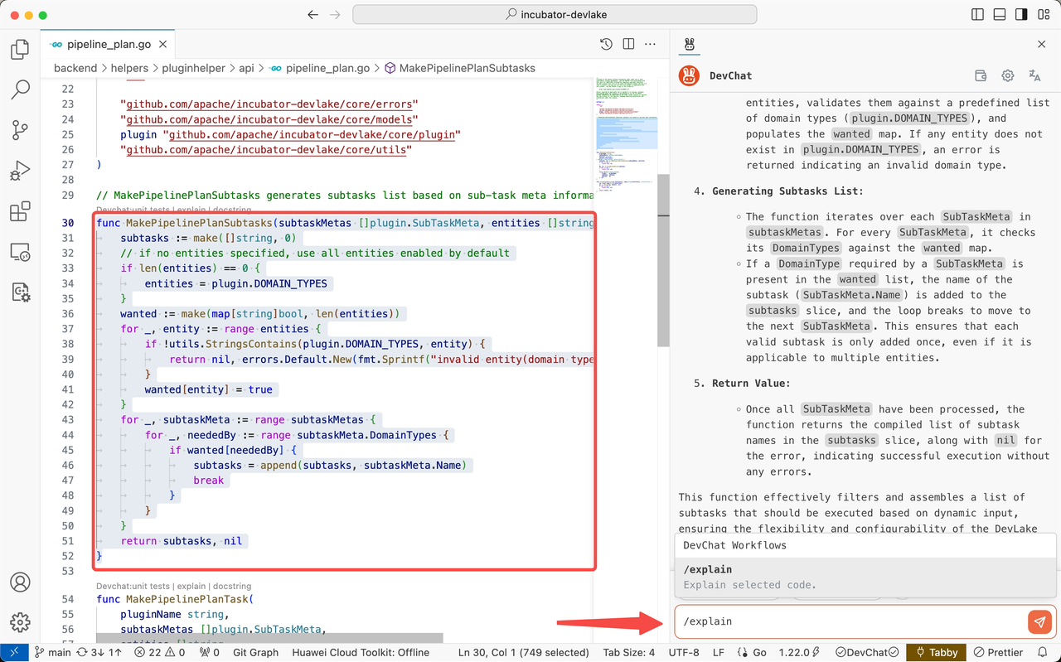Toggle the primary side bar layout
Viewport: 1061px width, 662px height.
[x=978, y=15]
